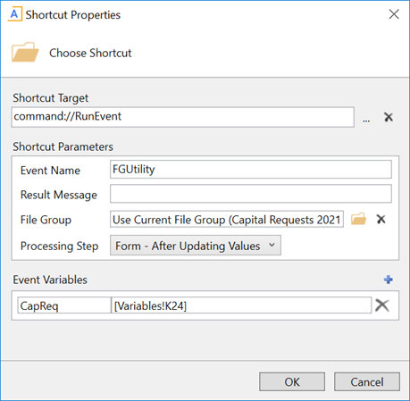Remove the CapReq event variable
410x401 pixels.
coord(382,305)
